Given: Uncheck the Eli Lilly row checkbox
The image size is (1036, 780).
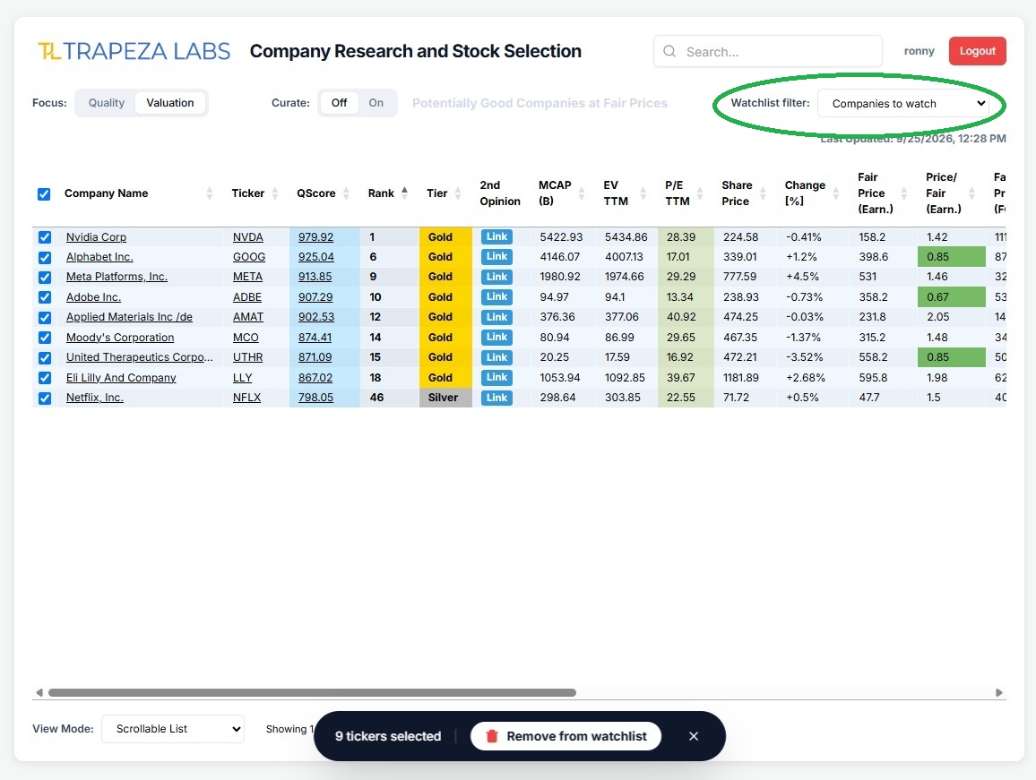Looking at the screenshot, I should 44,378.
